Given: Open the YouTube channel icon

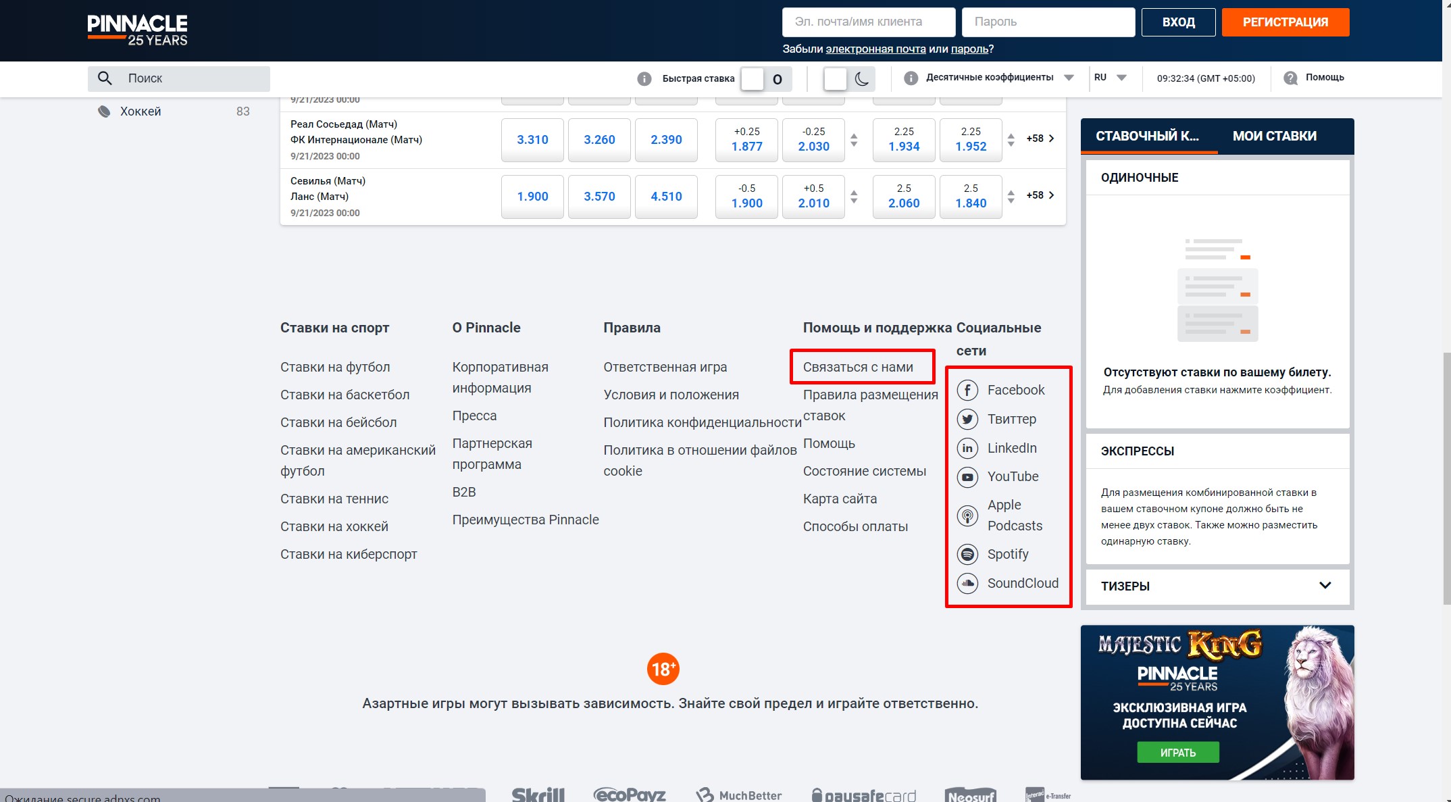Looking at the screenshot, I should [x=967, y=477].
